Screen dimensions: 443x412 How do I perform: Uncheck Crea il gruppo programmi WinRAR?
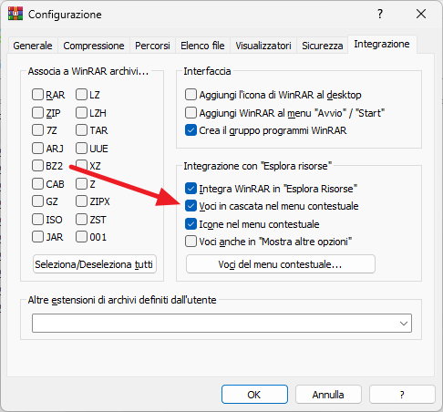pos(191,130)
